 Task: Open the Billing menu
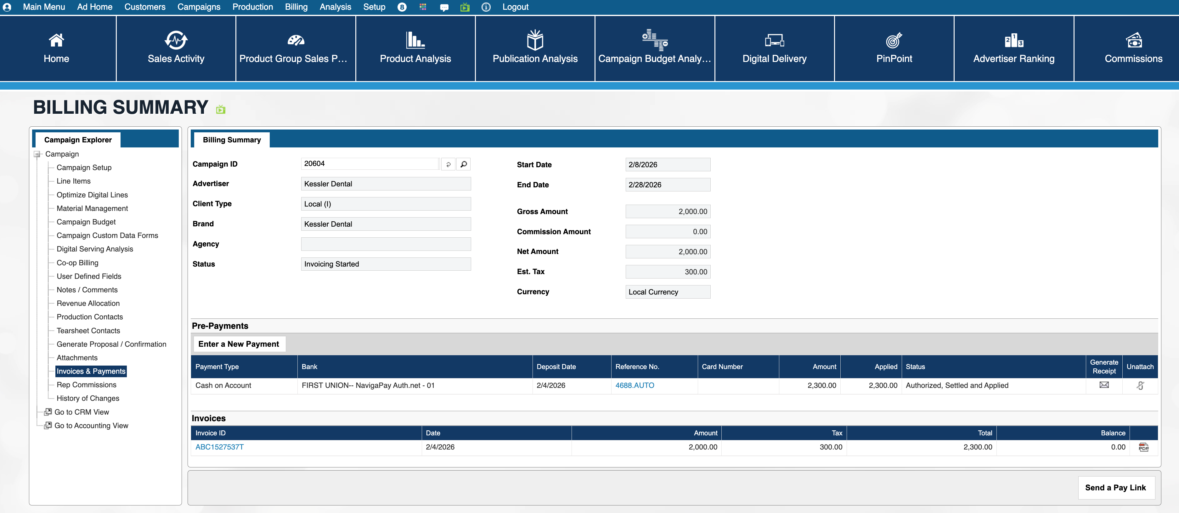pos(296,7)
